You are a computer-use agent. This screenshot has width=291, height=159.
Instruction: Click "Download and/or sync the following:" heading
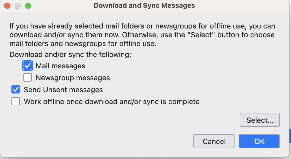click(70, 55)
